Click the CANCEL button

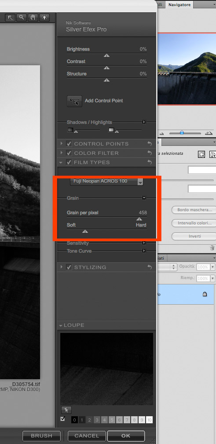pyautogui.click(x=87, y=436)
